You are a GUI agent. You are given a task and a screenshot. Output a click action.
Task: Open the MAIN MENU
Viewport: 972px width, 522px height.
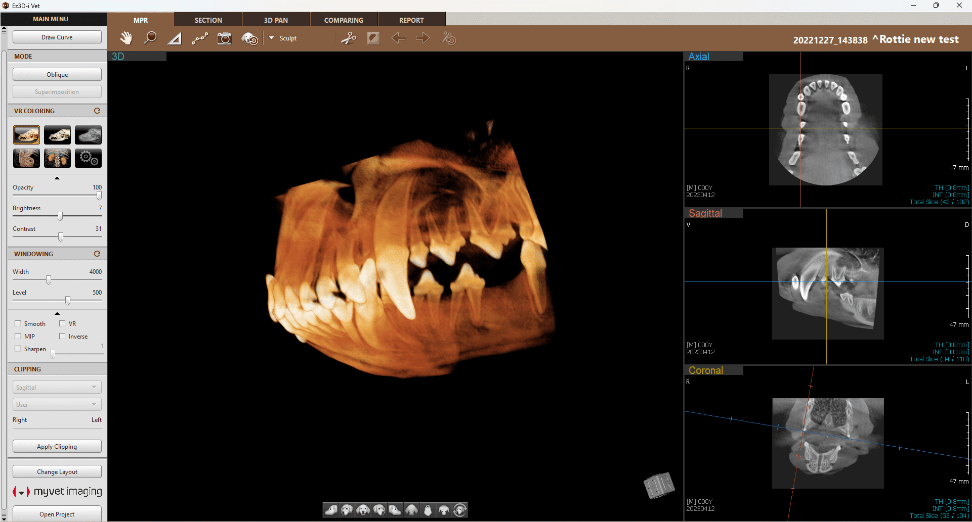tap(53, 19)
